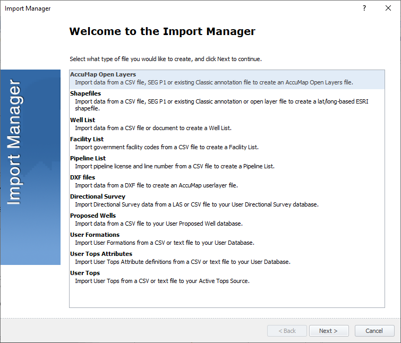Click the Next button to continue
Screen dimensions: 401x343
pos(328,331)
